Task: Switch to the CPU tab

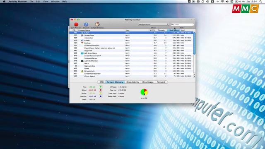Action: tap(101, 82)
